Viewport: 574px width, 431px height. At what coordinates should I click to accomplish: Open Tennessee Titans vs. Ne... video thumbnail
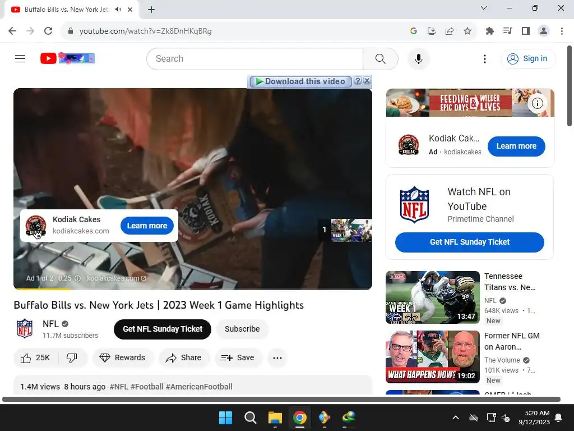point(432,297)
